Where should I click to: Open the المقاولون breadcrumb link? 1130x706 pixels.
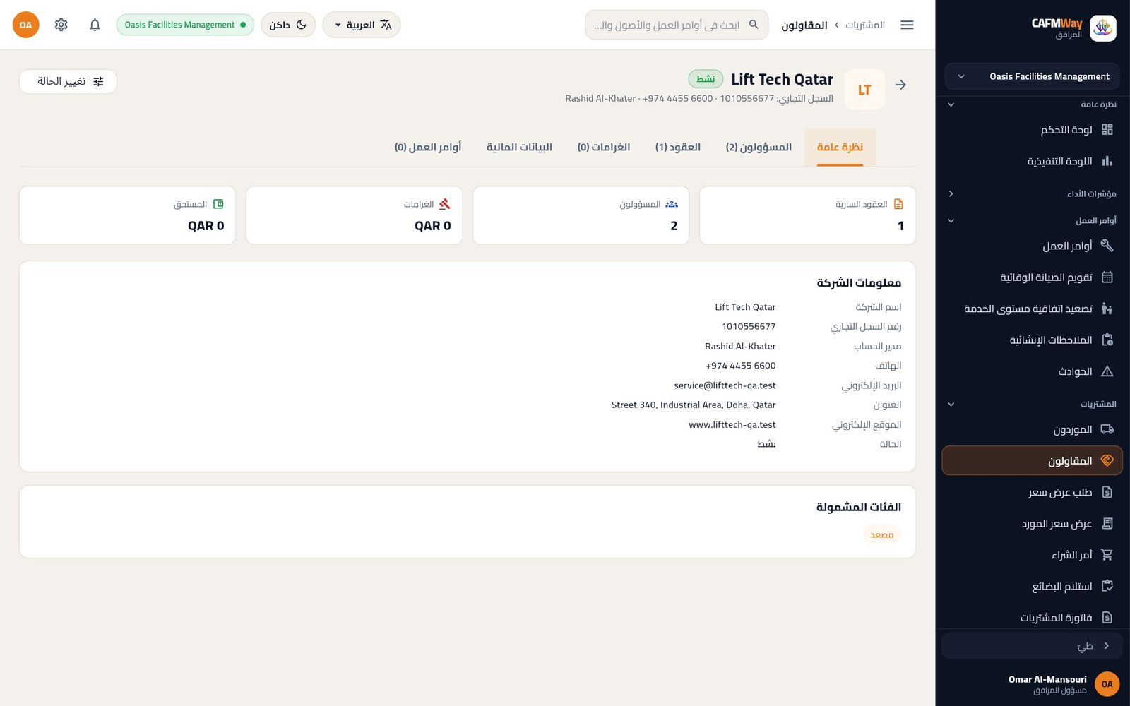[x=804, y=25]
